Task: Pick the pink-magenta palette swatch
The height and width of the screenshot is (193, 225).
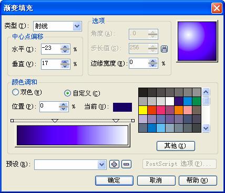Action: pyautogui.click(x=161, y=110)
